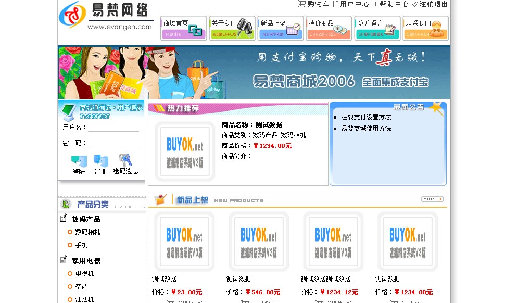Focus the 用户名 username field
The width and height of the screenshot is (518, 303).
point(113,127)
